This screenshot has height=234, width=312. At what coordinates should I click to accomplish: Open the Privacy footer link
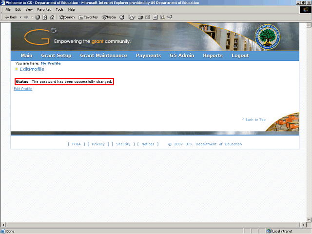98,144
